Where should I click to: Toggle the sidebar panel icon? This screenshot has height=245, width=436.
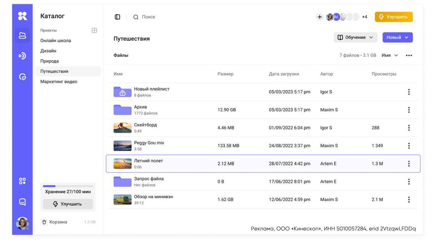point(118,17)
